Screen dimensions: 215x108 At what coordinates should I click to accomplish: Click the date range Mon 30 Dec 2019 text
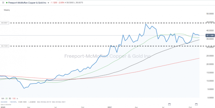[44, 102]
